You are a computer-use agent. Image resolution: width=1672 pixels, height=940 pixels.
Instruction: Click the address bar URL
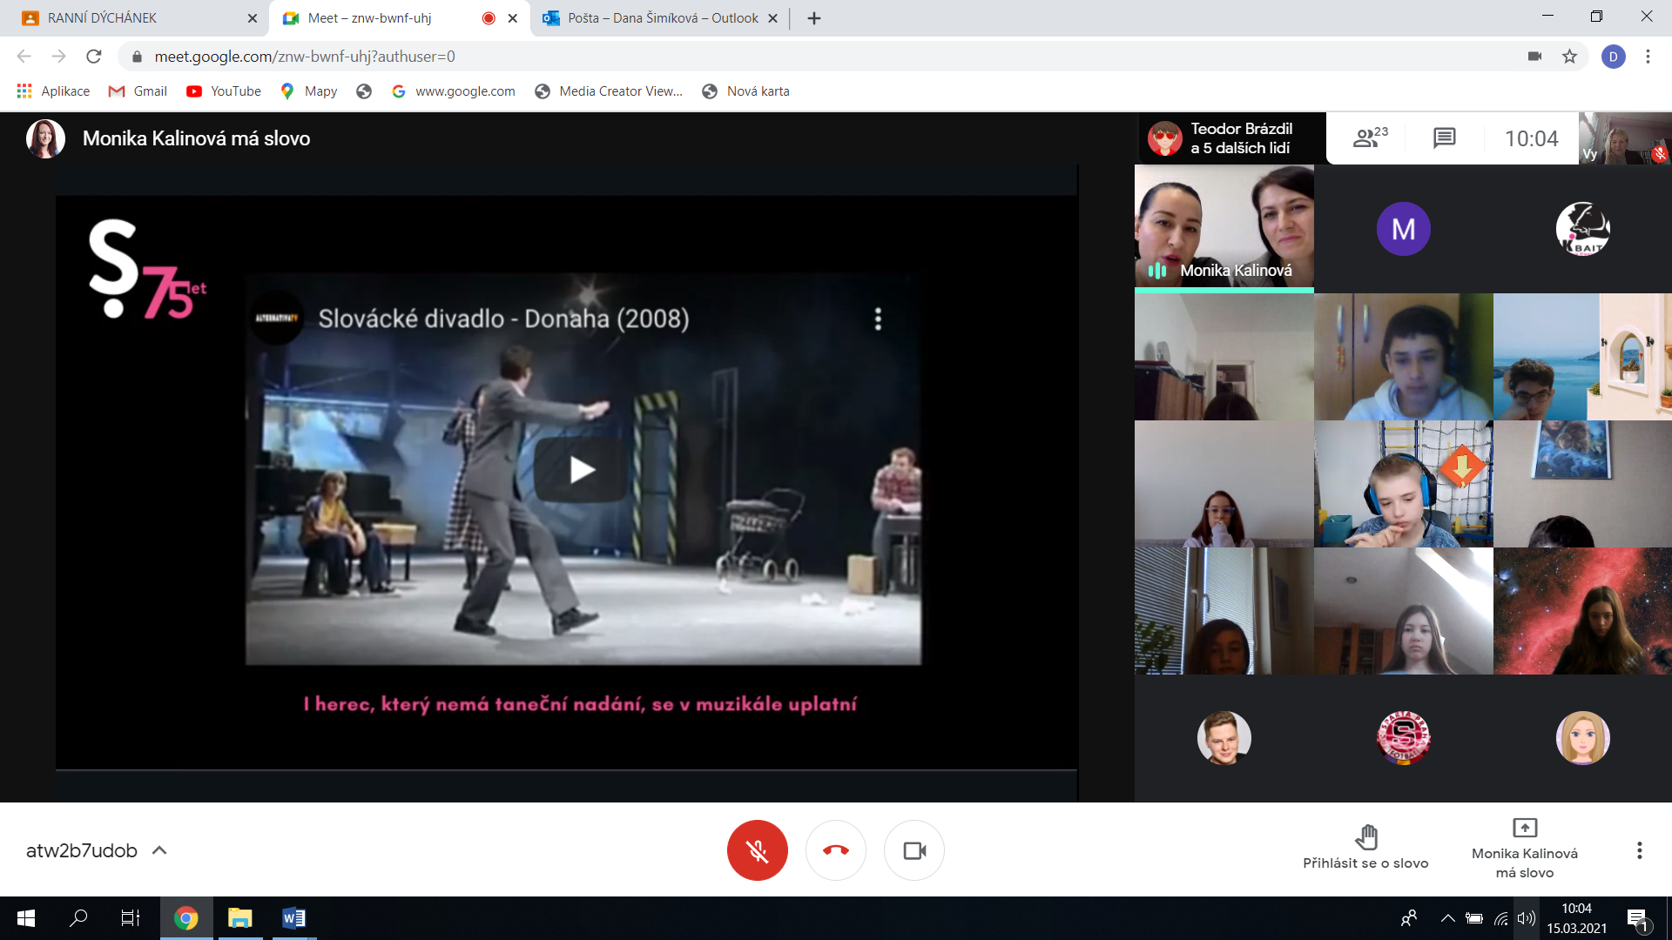coord(305,57)
